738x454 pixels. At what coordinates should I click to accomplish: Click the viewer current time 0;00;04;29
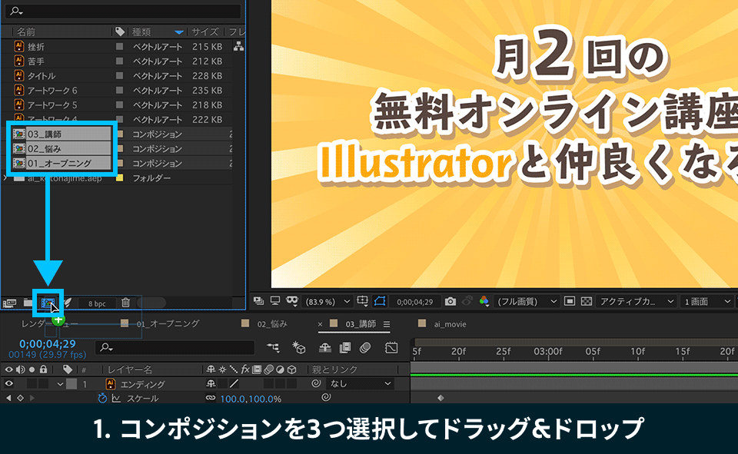point(414,302)
